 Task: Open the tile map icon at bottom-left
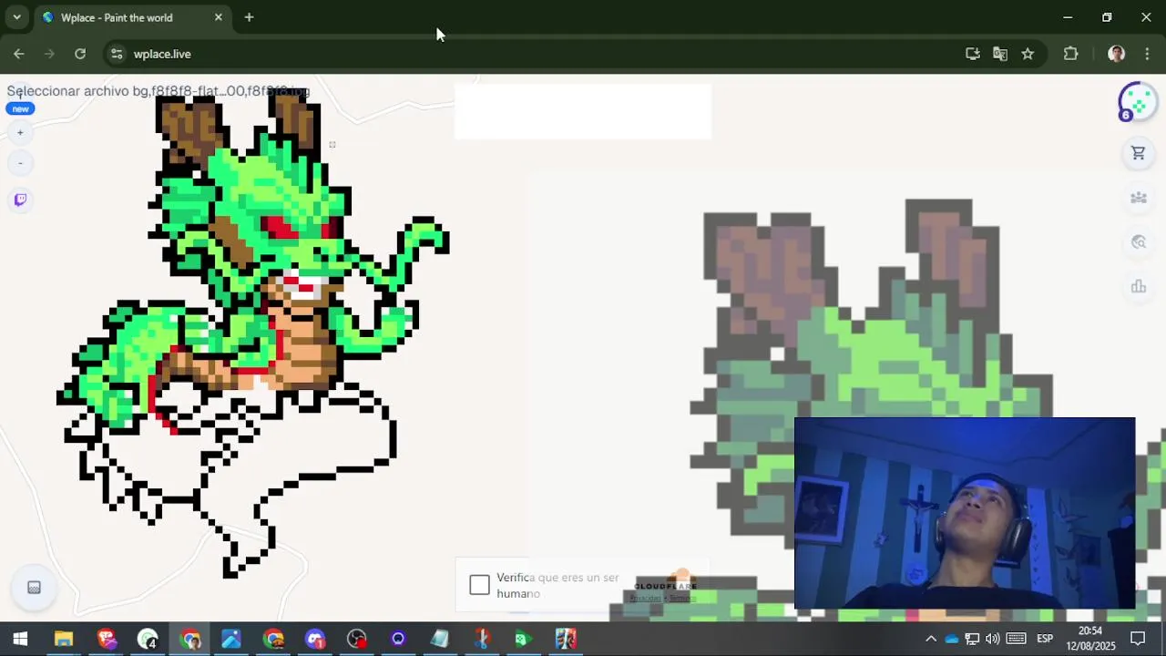(x=34, y=588)
